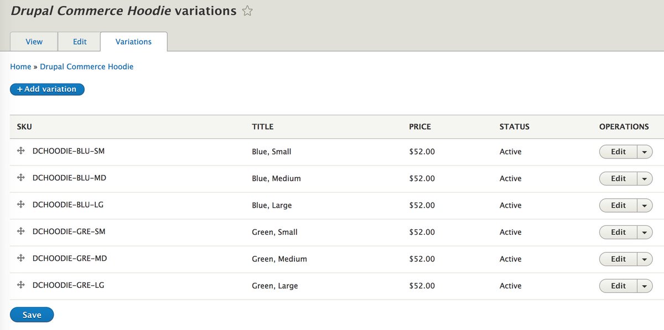Click drag handle icon for DCHOODIE-GRE-LG

[21, 285]
